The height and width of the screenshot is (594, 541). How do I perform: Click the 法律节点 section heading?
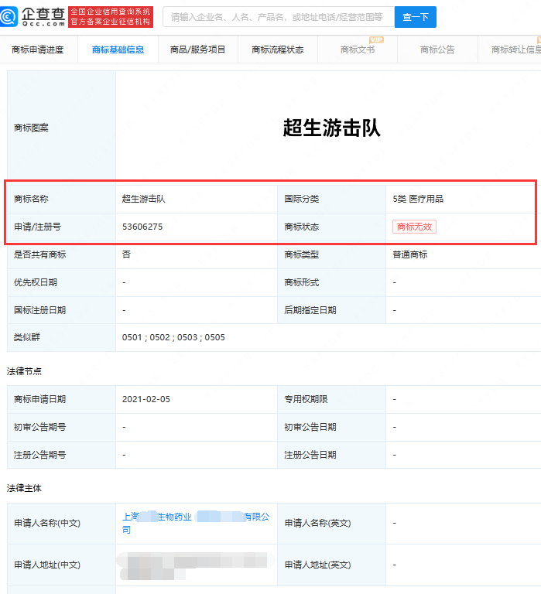[x=24, y=371]
